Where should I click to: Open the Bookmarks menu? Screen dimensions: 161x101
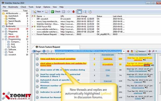13,7
